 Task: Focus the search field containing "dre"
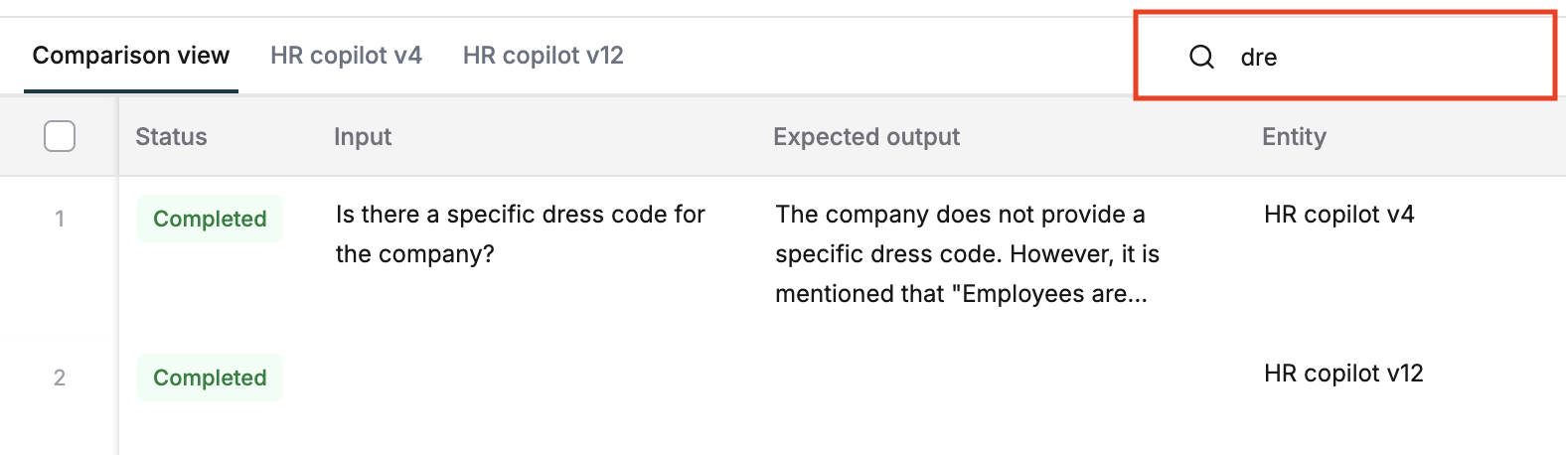click(1345, 57)
